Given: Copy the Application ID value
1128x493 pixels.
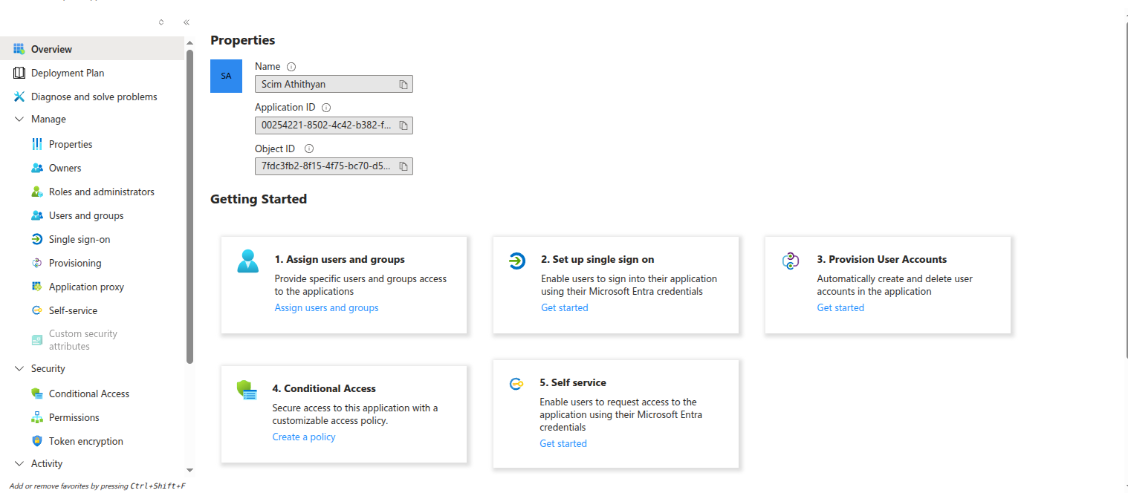Looking at the screenshot, I should pos(403,125).
